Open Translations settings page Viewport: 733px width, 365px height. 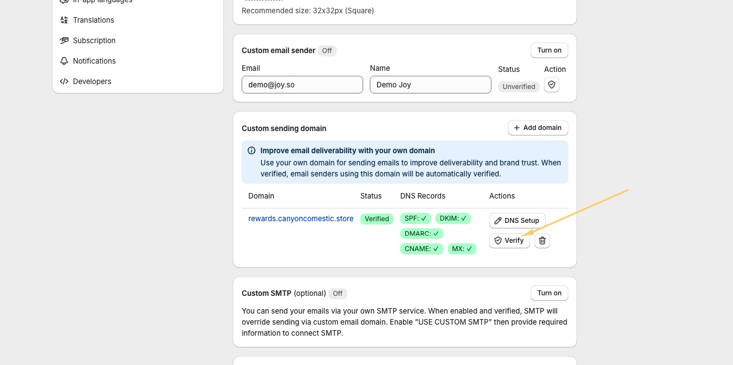pos(93,20)
